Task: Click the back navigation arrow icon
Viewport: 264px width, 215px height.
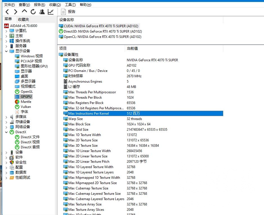Action: point(7,12)
